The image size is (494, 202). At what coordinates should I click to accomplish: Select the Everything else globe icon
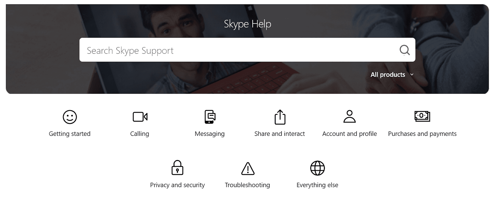[x=317, y=168]
